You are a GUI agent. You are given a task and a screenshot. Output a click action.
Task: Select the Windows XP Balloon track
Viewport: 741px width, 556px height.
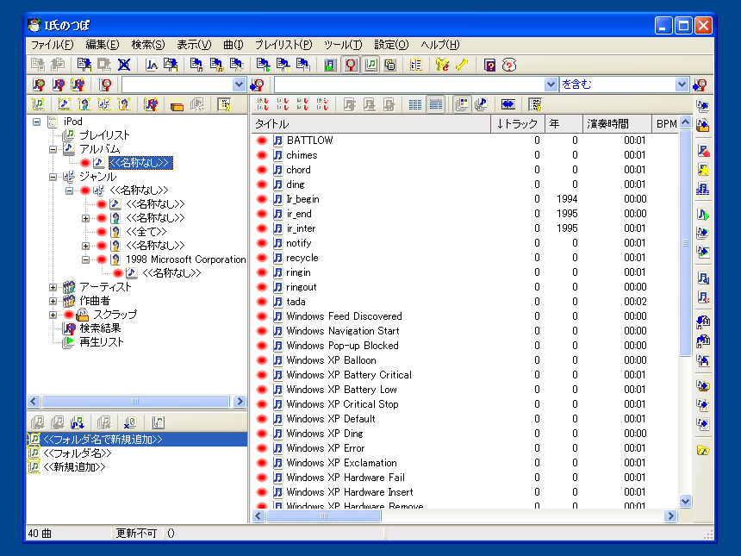pyautogui.click(x=465, y=360)
